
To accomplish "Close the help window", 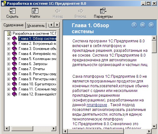I will (x=154, y=3).
